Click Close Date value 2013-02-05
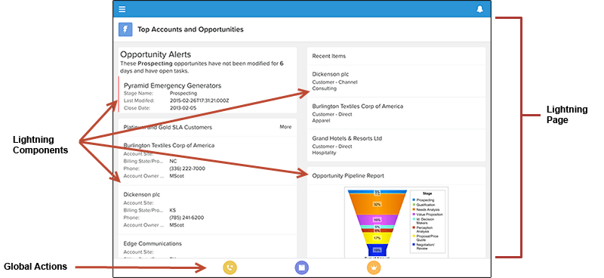604x278 pixels. [183, 108]
